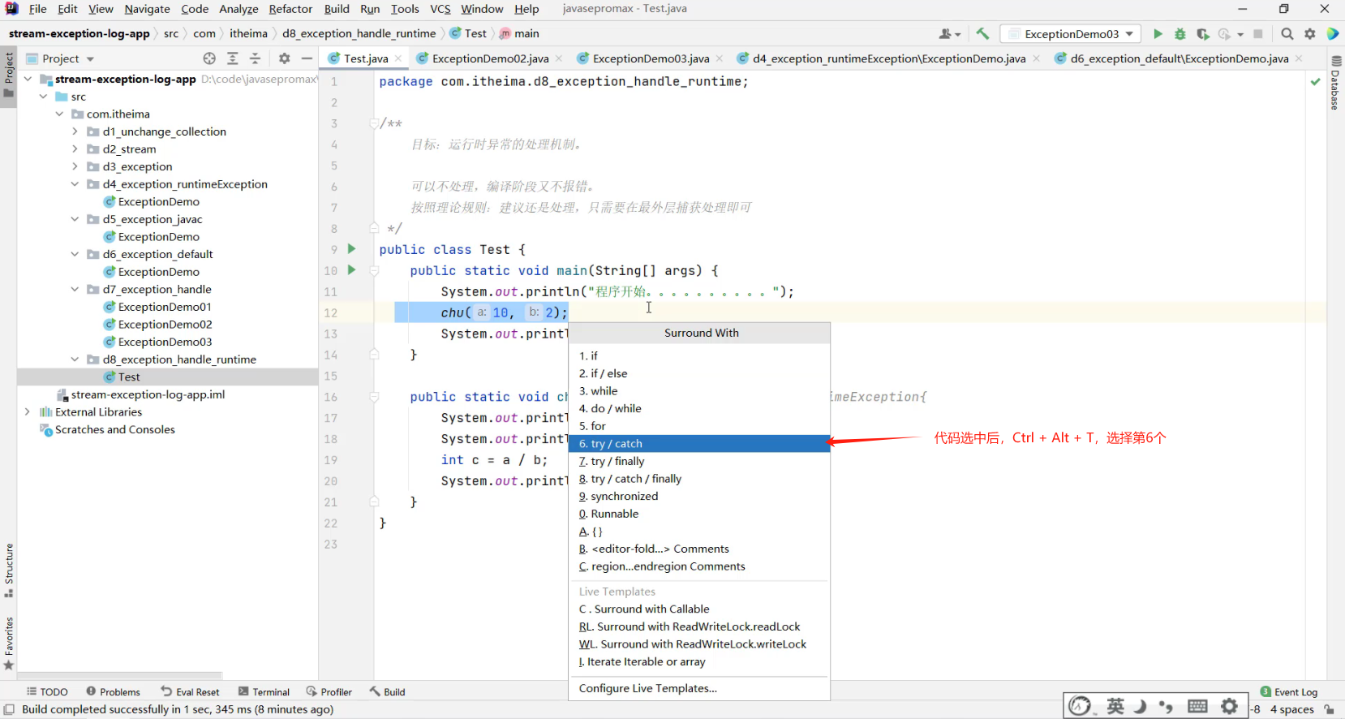Open the Event Log
Screen dimensions: 1345x719
(x=1289, y=692)
